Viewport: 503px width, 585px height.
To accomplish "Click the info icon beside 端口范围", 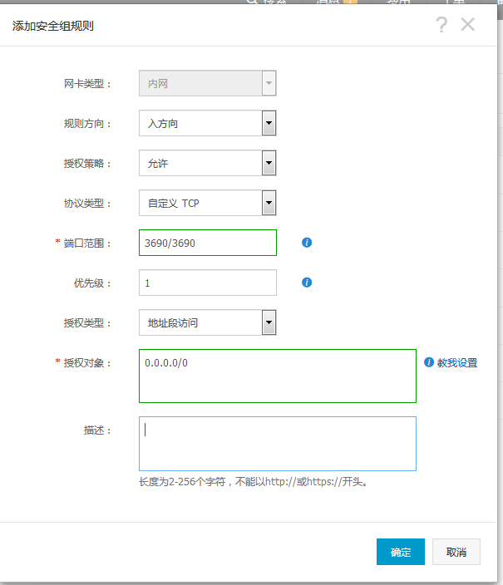I will [x=307, y=243].
